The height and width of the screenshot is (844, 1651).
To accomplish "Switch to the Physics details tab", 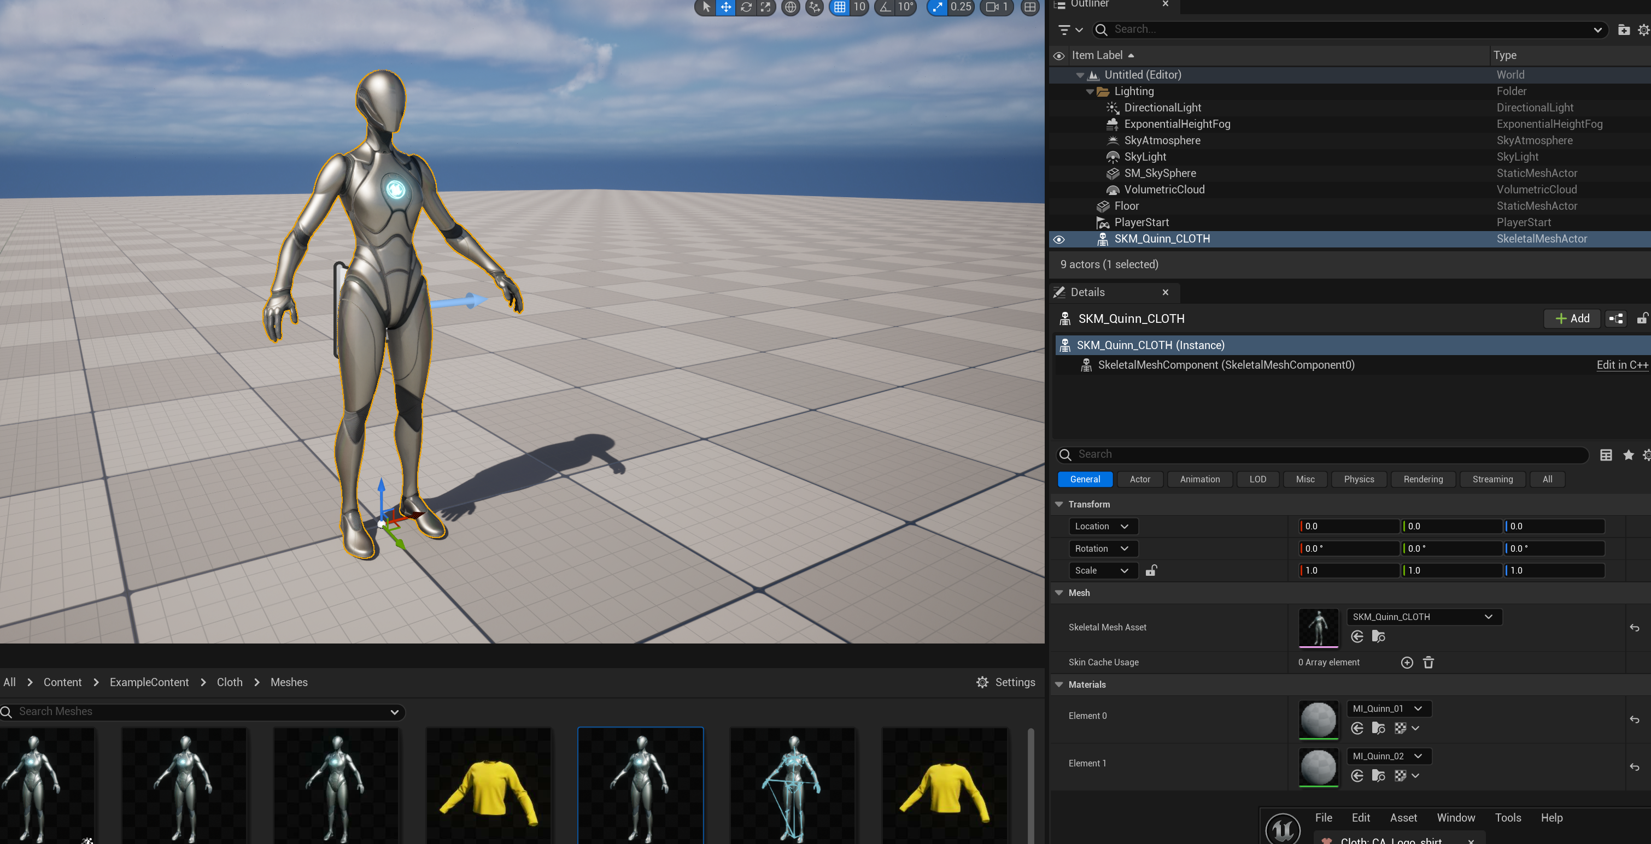I will coord(1358,479).
